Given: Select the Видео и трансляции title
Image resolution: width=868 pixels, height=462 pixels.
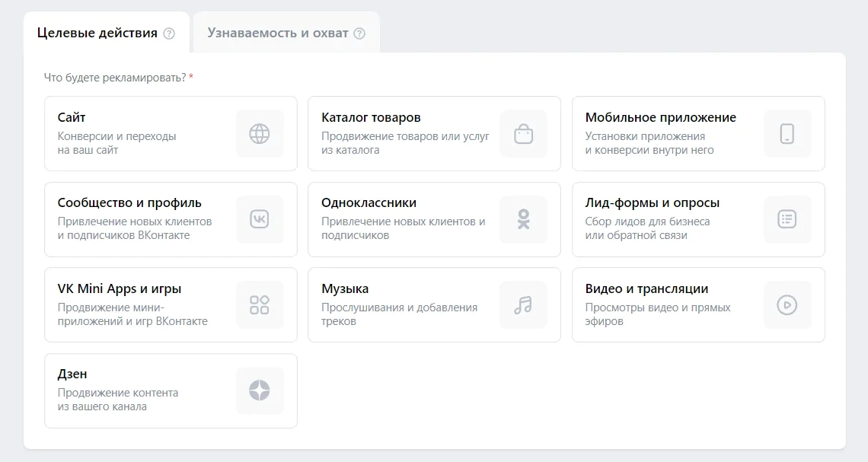Looking at the screenshot, I should (x=646, y=288).
